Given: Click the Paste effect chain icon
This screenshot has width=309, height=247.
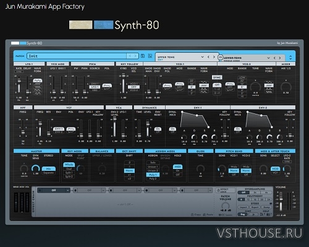Looking at the screenshot, I should pos(204,215).
